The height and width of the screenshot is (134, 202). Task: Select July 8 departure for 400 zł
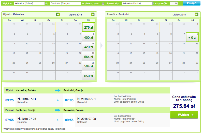tap(89, 37)
